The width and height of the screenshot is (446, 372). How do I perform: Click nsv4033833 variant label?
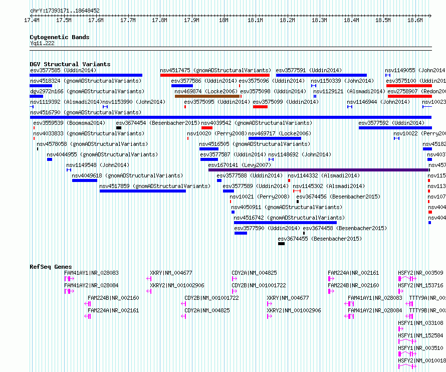point(89,133)
